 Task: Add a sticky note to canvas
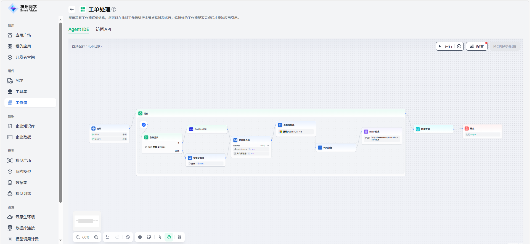[149, 237]
